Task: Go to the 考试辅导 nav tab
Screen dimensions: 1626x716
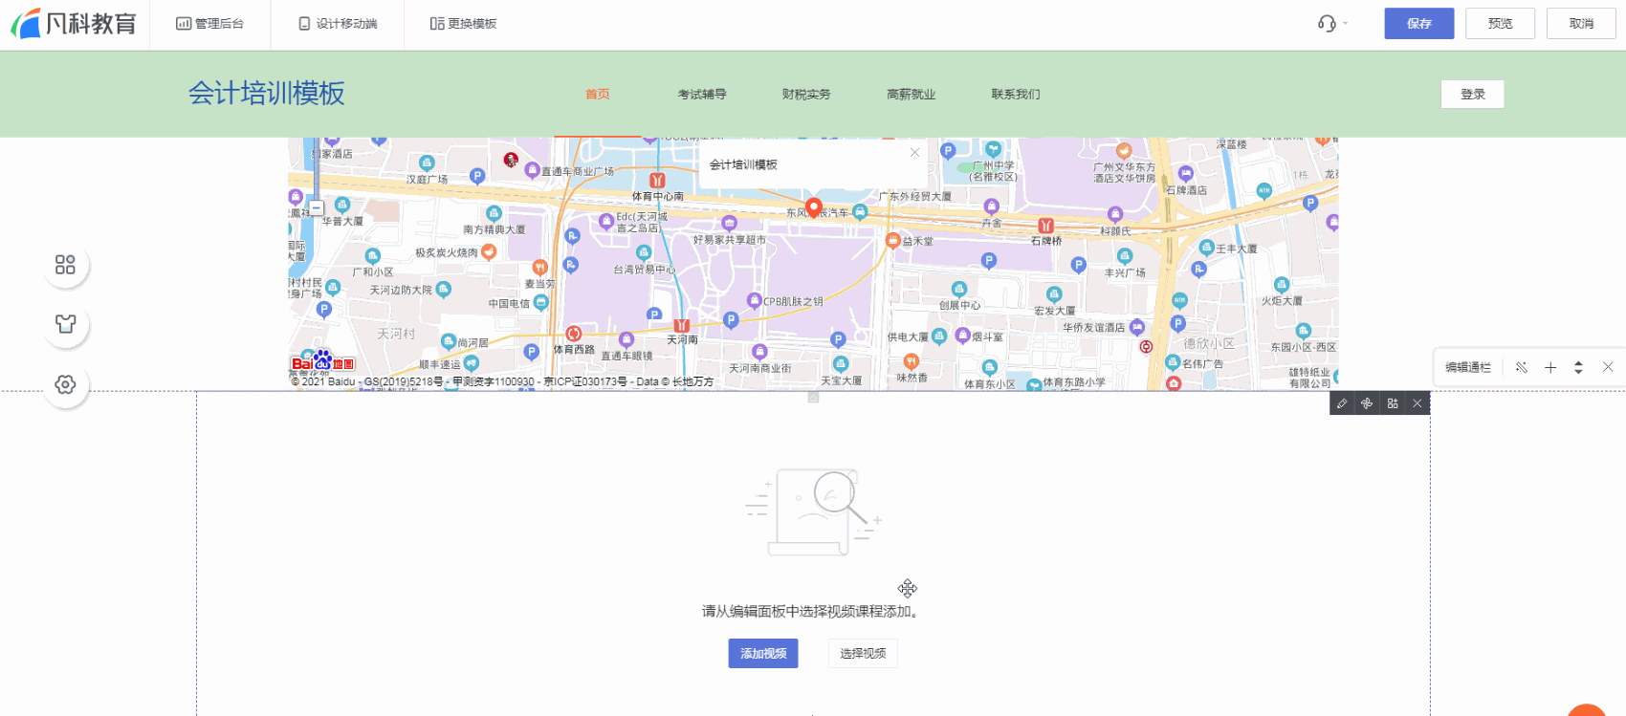Action: coord(702,94)
